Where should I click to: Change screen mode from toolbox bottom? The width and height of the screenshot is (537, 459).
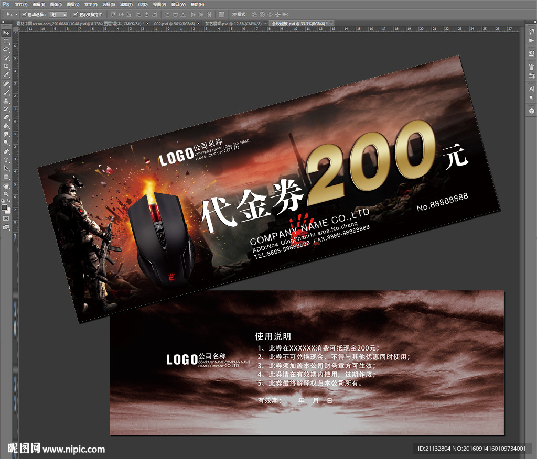(x=6, y=227)
